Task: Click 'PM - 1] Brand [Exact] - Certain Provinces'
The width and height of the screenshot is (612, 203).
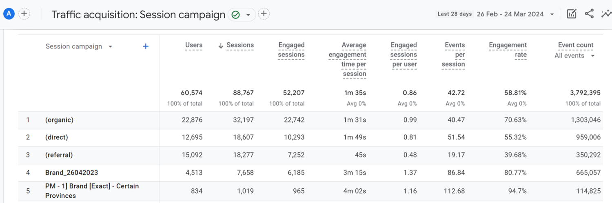Action: [x=92, y=191]
